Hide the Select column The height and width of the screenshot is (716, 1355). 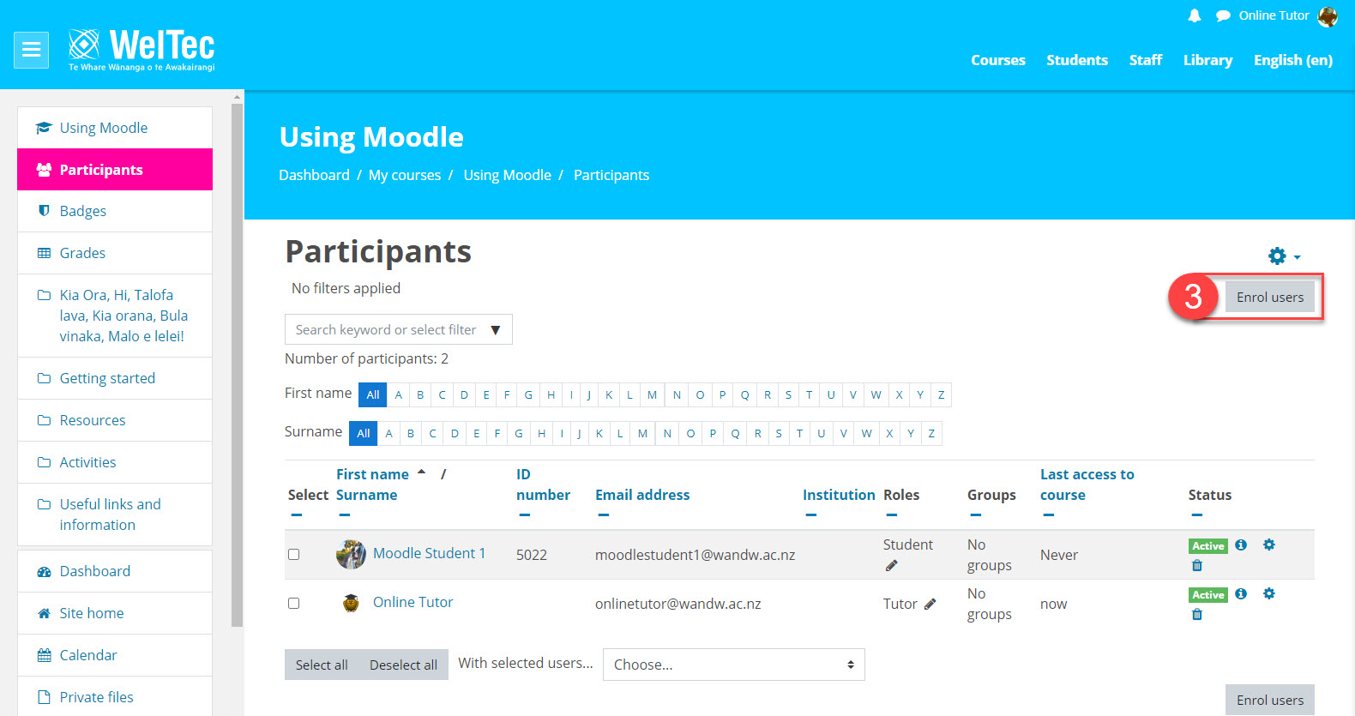tap(296, 515)
